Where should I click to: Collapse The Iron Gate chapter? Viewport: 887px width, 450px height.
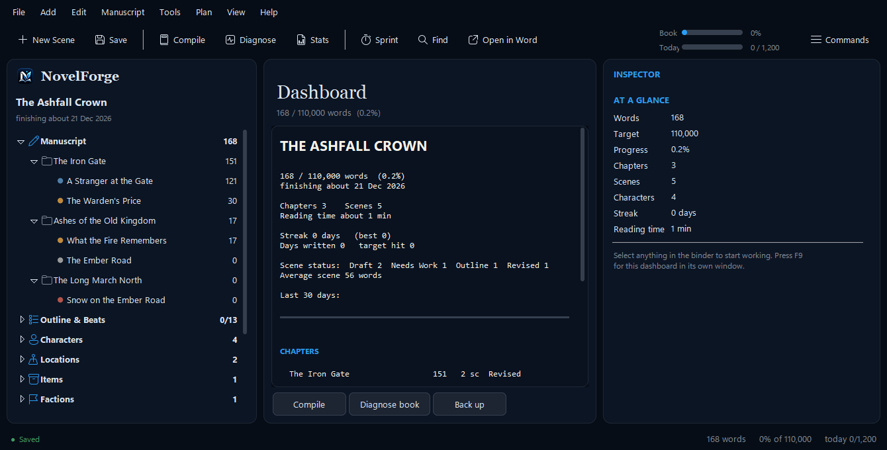click(x=34, y=161)
